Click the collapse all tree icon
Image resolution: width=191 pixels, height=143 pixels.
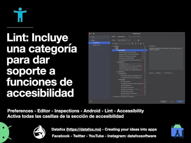pos(138,43)
